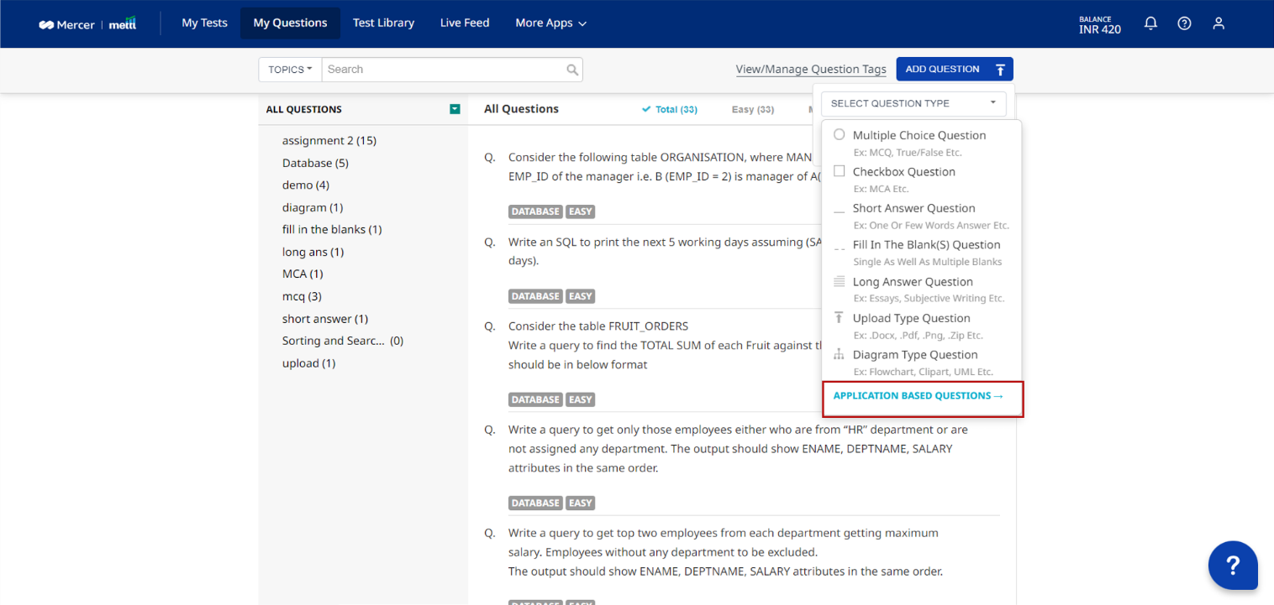Open View/Manage Question Tags link
1274x605 pixels.
tap(810, 70)
